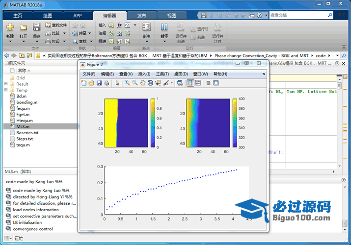Click the right plot's 300-400 colorbar
Image resolution: width=351 pixels, height=245 pixels.
click(235, 123)
